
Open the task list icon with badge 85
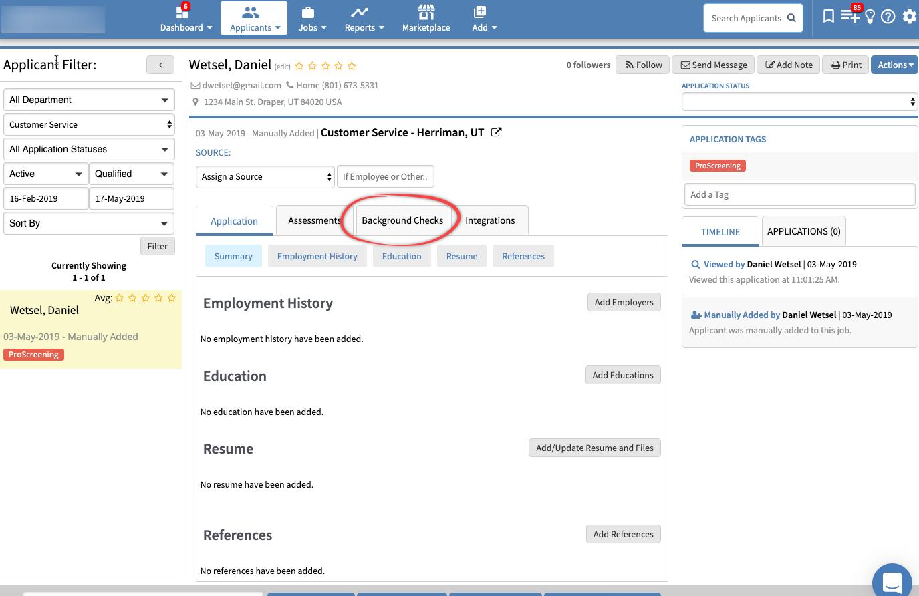[x=849, y=16]
